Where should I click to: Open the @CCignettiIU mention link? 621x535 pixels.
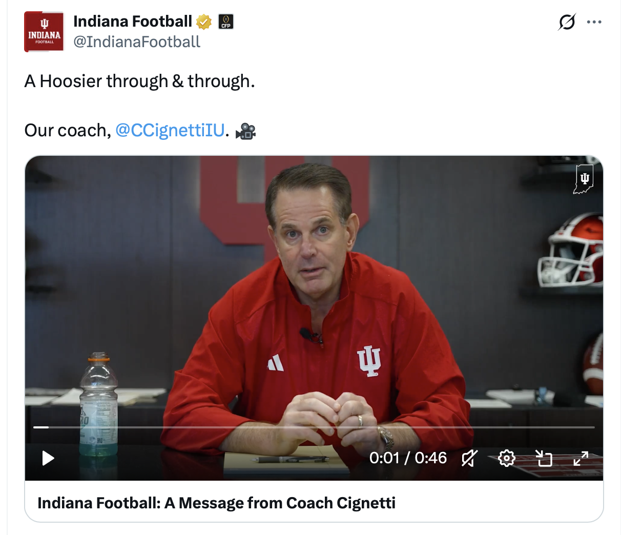[170, 130]
